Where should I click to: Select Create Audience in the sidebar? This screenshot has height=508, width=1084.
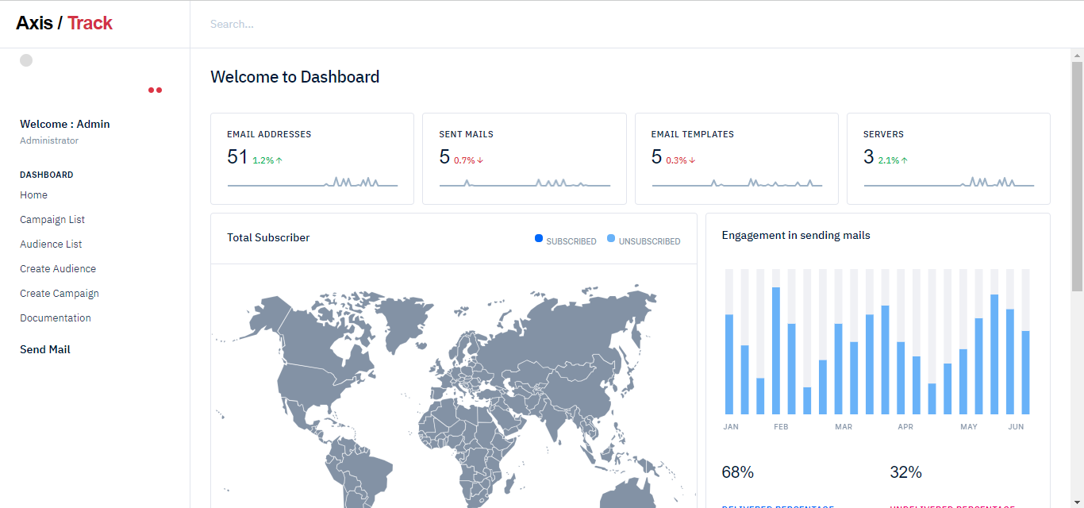[58, 269]
